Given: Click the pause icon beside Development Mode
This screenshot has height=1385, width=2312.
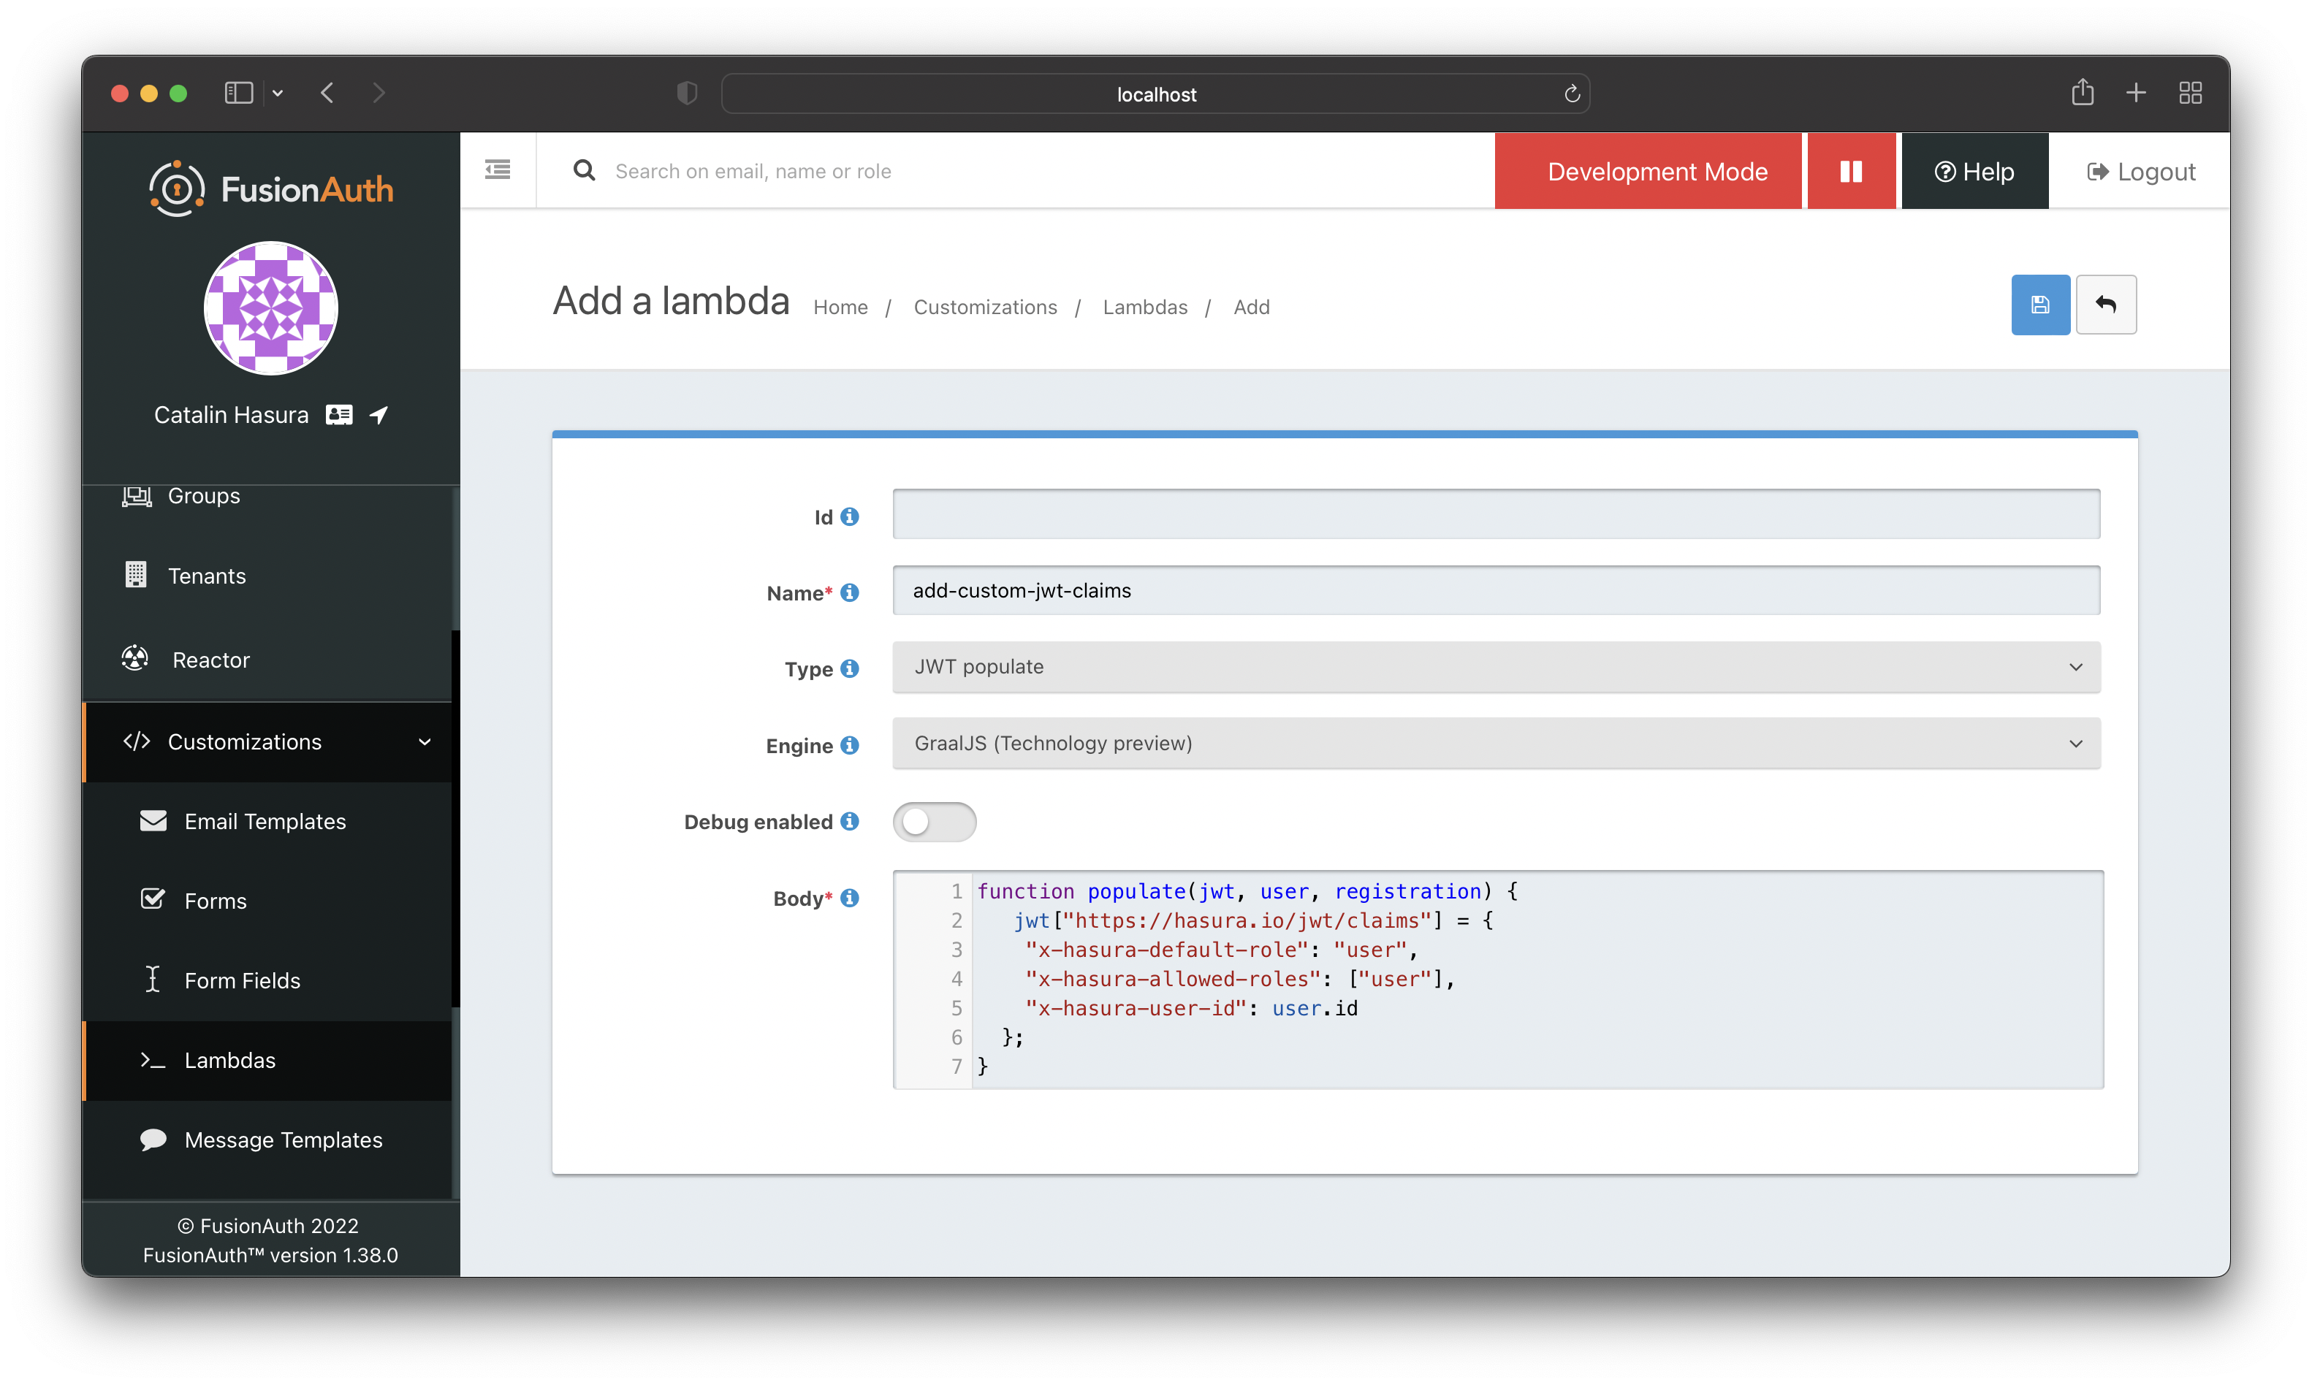Looking at the screenshot, I should click(x=1851, y=171).
